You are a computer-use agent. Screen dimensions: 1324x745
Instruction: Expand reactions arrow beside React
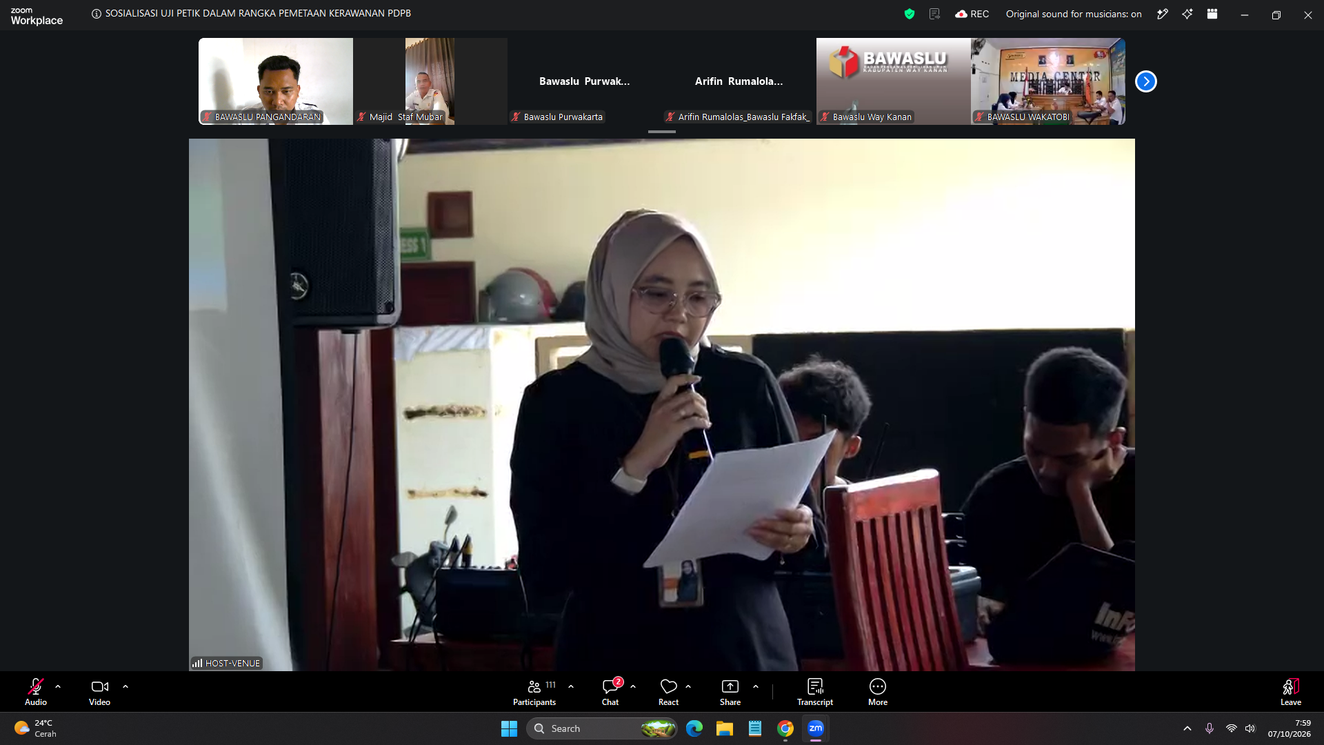point(688,687)
